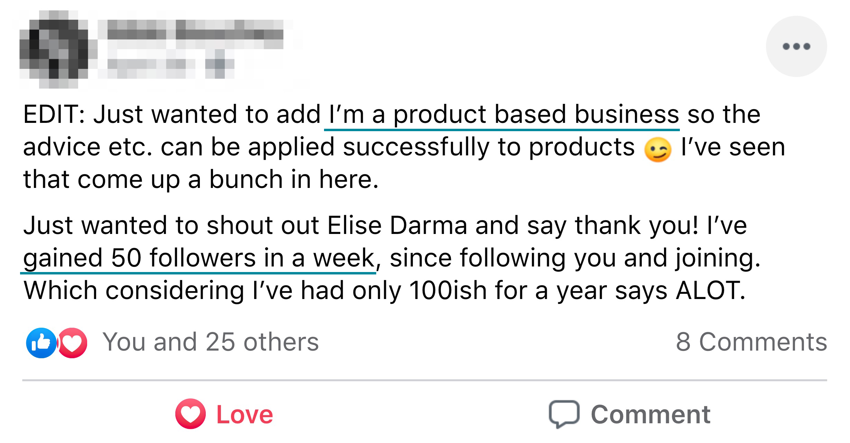Click the blurred profile picture thumbnail
Screen dimensions: 850x443
pyautogui.click(x=54, y=49)
